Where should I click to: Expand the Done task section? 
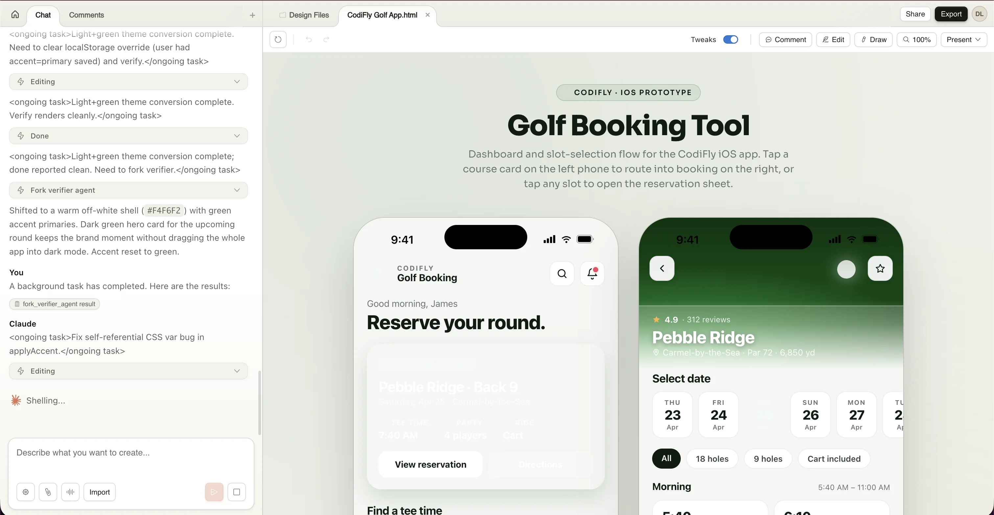pyautogui.click(x=237, y=136)
